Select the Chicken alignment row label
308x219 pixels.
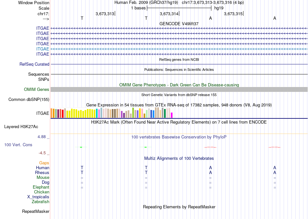tap(41, 192)
